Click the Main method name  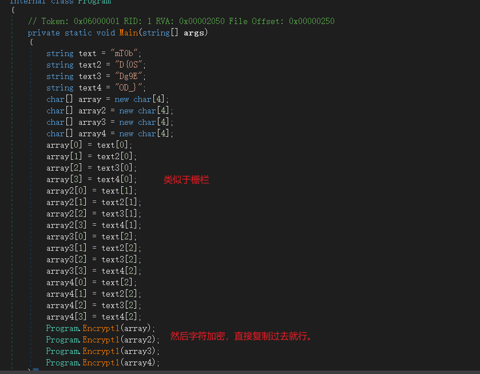pyautogui.click(x=128, y=33)
